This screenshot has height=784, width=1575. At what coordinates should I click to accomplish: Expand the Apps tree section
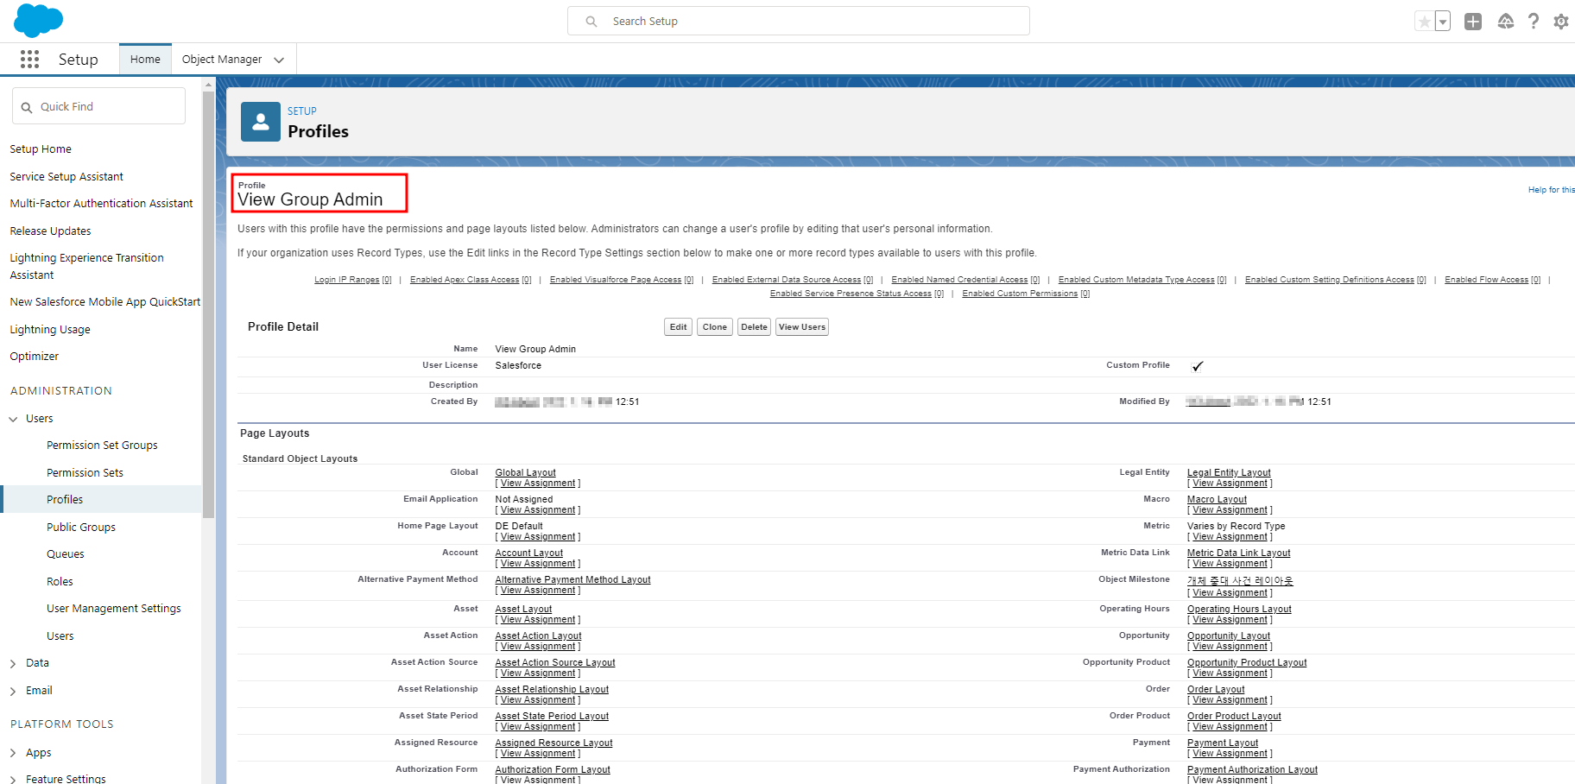(13, 753)
